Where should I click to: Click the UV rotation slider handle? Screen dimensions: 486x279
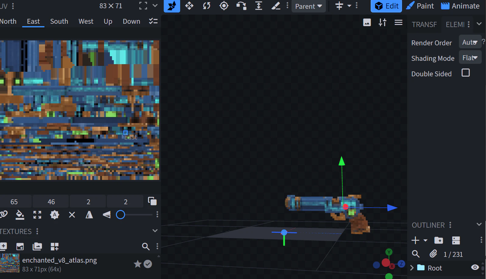click(x=121, y=215)
